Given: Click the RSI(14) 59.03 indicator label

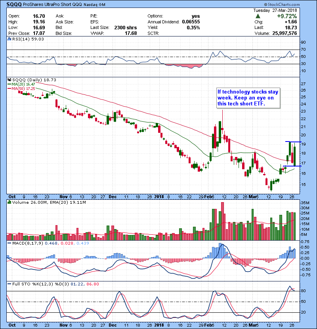Looking at the screenshot, I should pyautogui.click(x=28, y=39).
